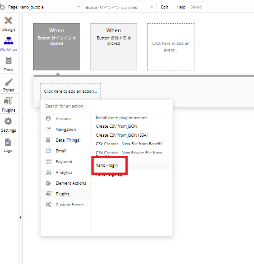Click the Bubble logo icon

[x=2, y=7]
